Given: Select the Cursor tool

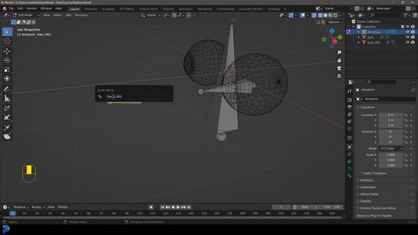Looking at the screenshot, I should [x=7, y=41].
